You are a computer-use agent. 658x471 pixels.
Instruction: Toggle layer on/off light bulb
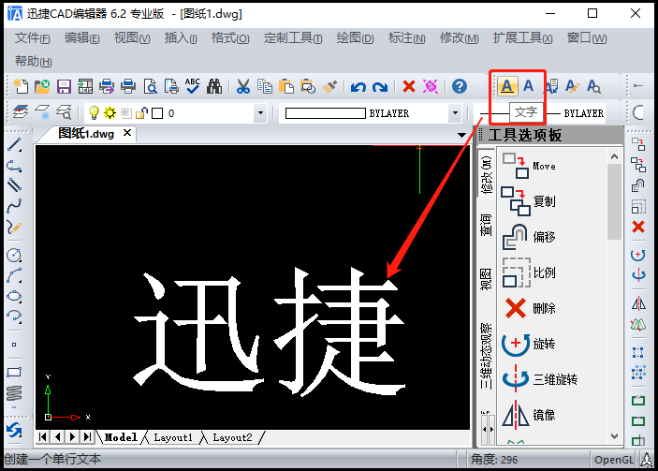(94, 113)
